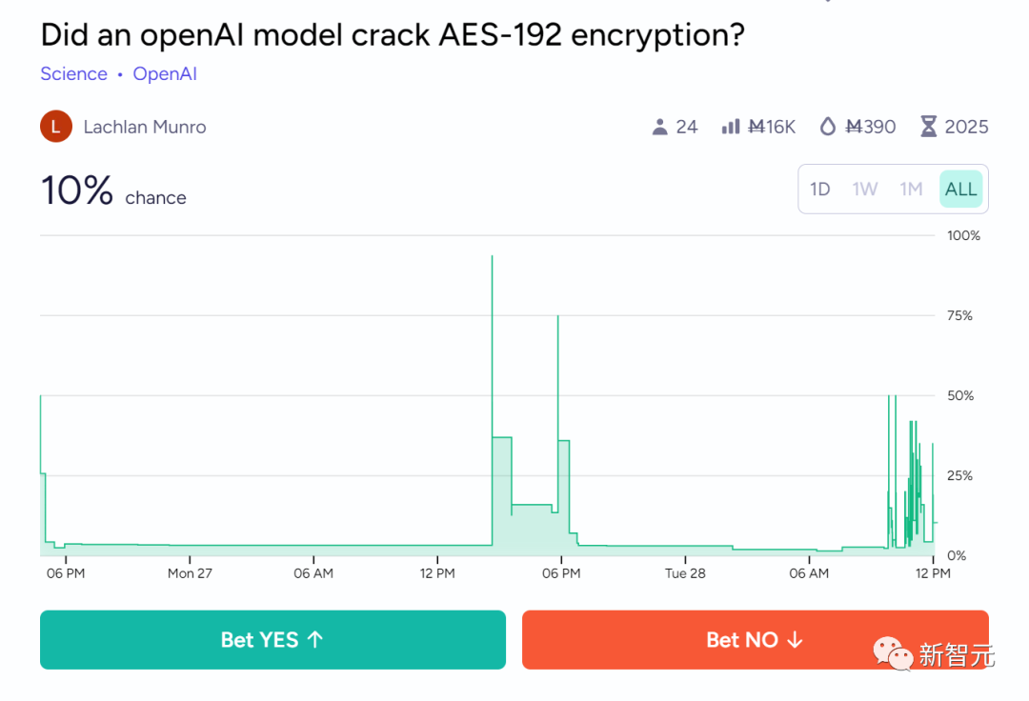Select the ALL time range
Image resolution: width=1029 pixels, height=701 pixels.
pos(960,189)
